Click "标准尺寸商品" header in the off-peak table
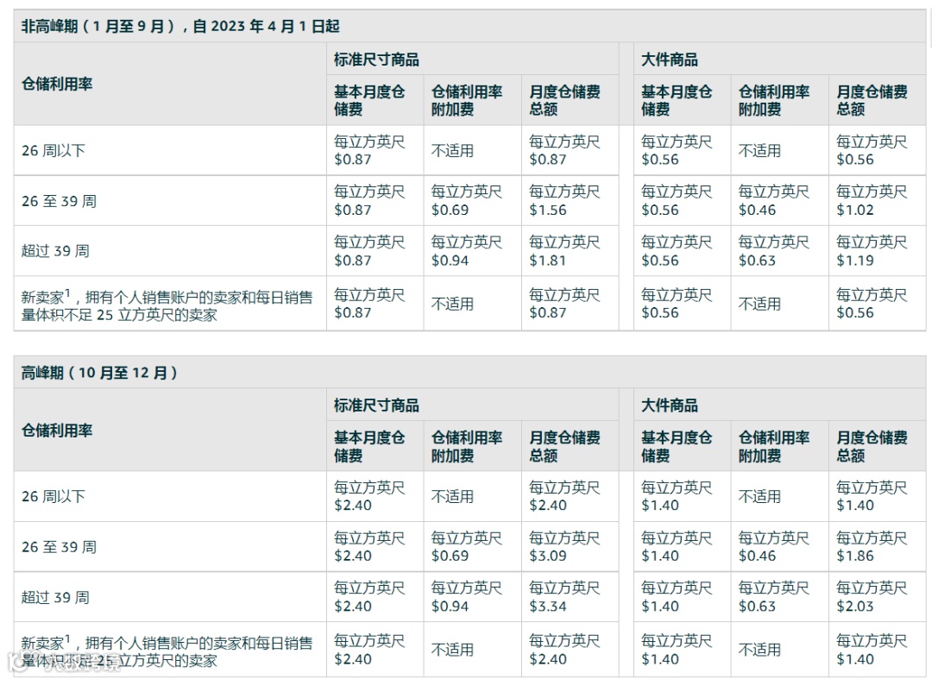The height and width of the screenshot is (679, 932). (x=376, y=60)
